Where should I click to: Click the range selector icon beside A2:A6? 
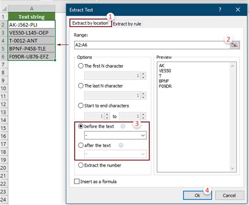[234, 45]
